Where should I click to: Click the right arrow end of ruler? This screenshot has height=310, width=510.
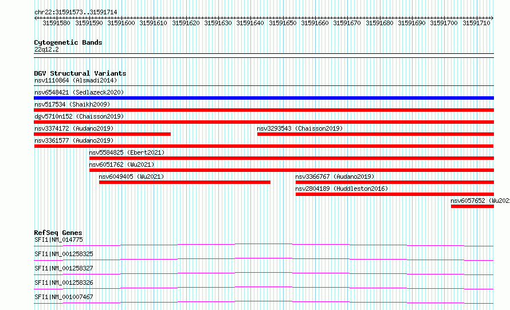pyautogui.click(x=492, y=18)
